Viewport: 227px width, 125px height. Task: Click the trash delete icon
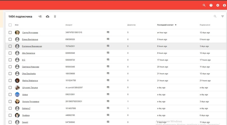(x=55, y=17)
